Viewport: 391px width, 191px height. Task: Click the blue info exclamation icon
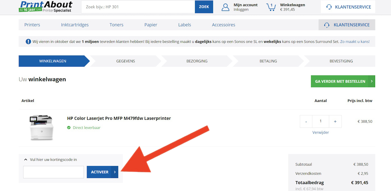point(28,42)
